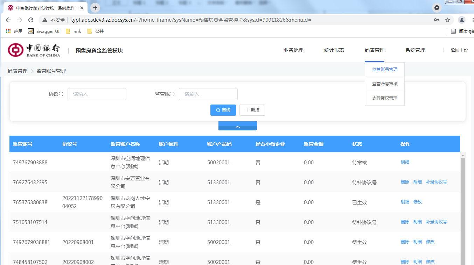Open the 应用 apps shortcut
Screen dimensions: 474x265
coord(14,31)
